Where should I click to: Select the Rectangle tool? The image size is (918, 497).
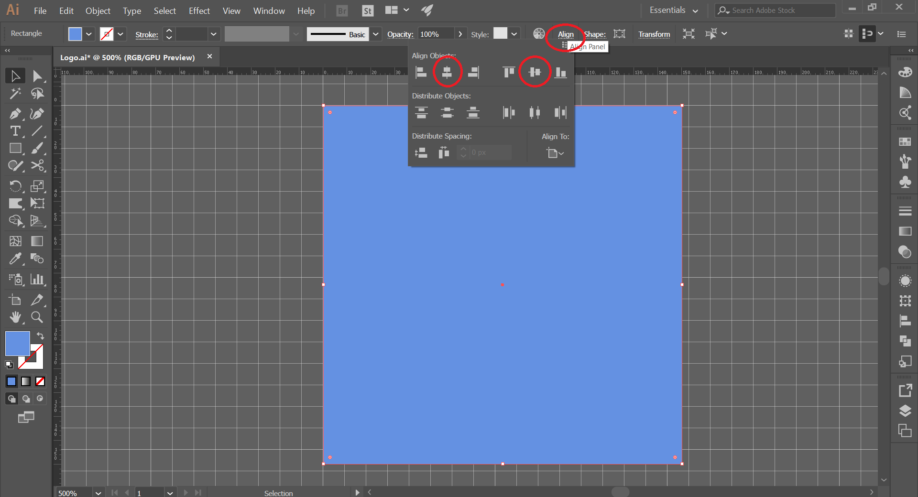click(x=15, y=148)
